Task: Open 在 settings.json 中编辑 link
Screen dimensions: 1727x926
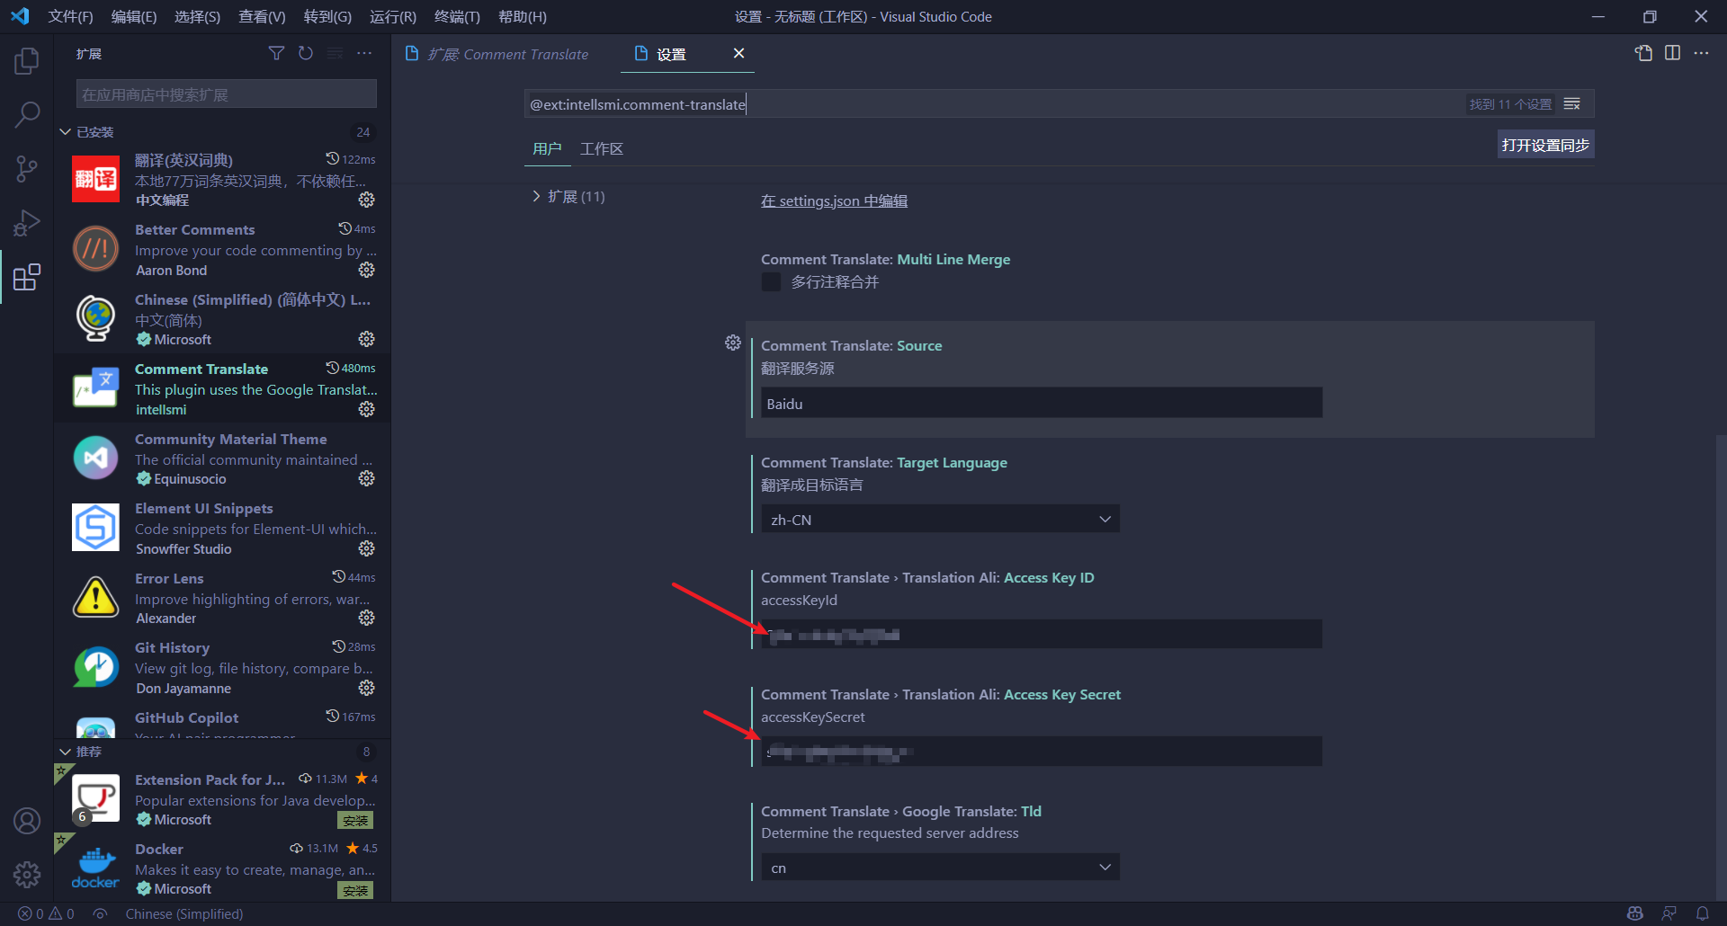Action: point(834,200)
